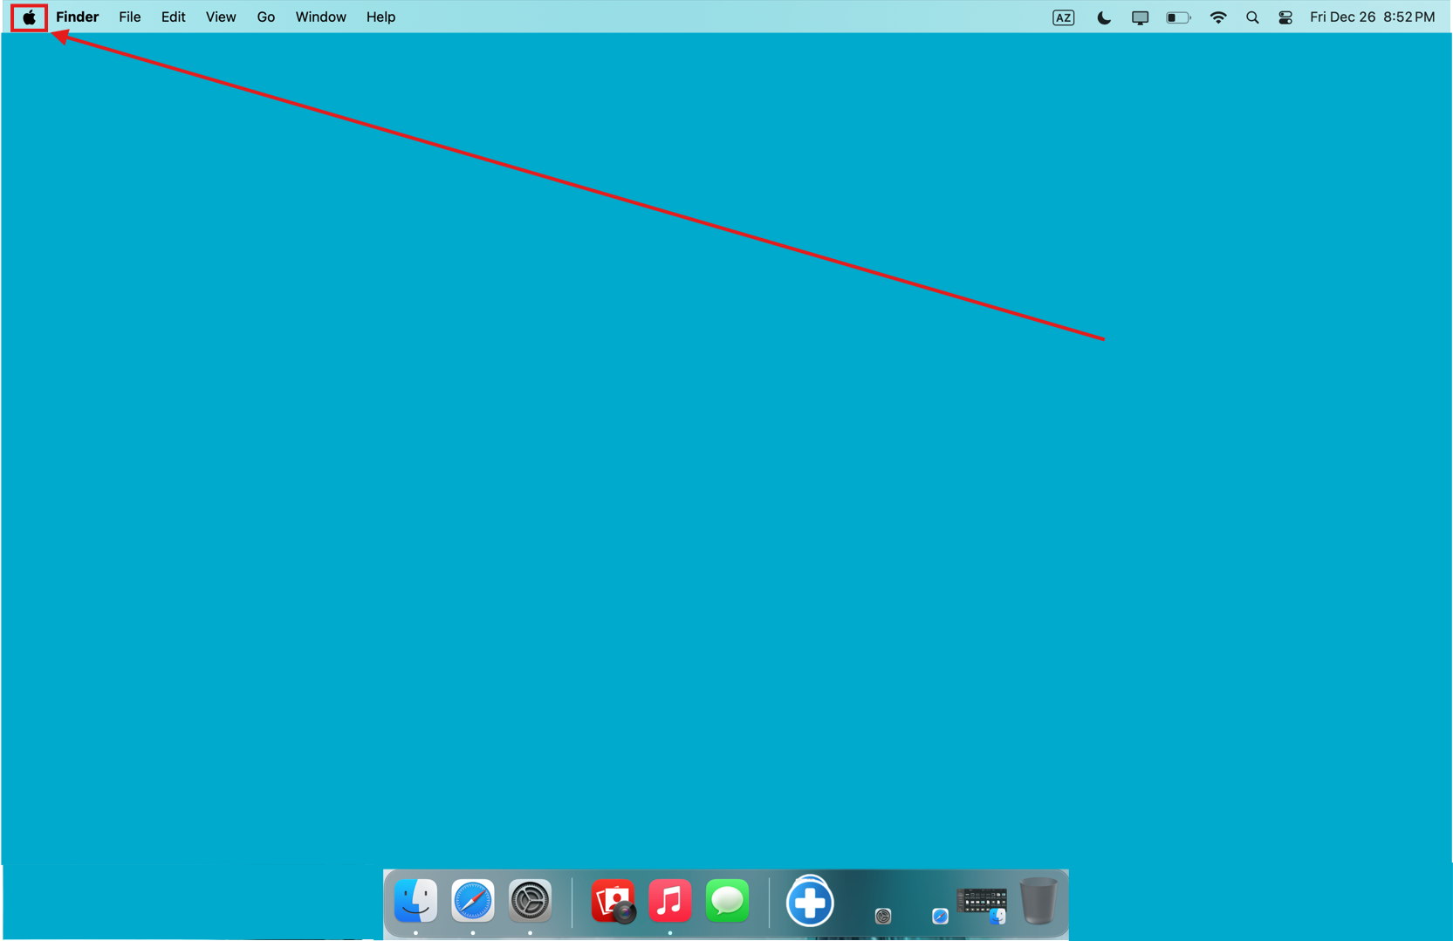Open Spotlight search magnifier
1453x941 pixels.
click(1252, 17)
